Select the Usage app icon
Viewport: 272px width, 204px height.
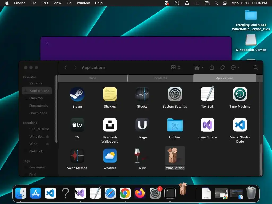(x=142, y=125)
